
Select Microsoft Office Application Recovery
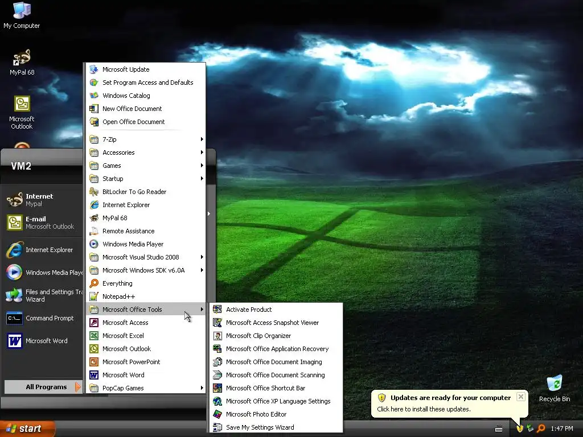[x=276, y=349]
